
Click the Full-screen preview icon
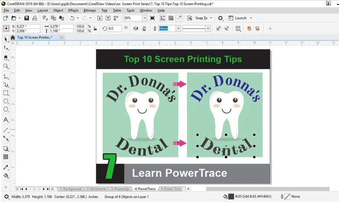point(152,18)
